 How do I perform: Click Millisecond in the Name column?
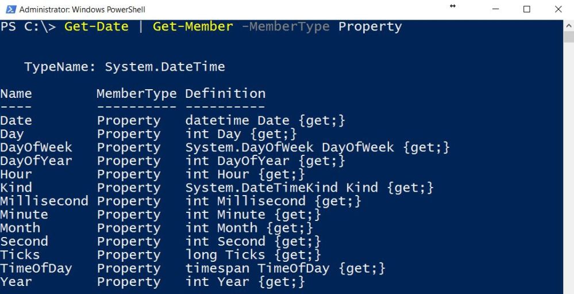[x=44, y=201]
